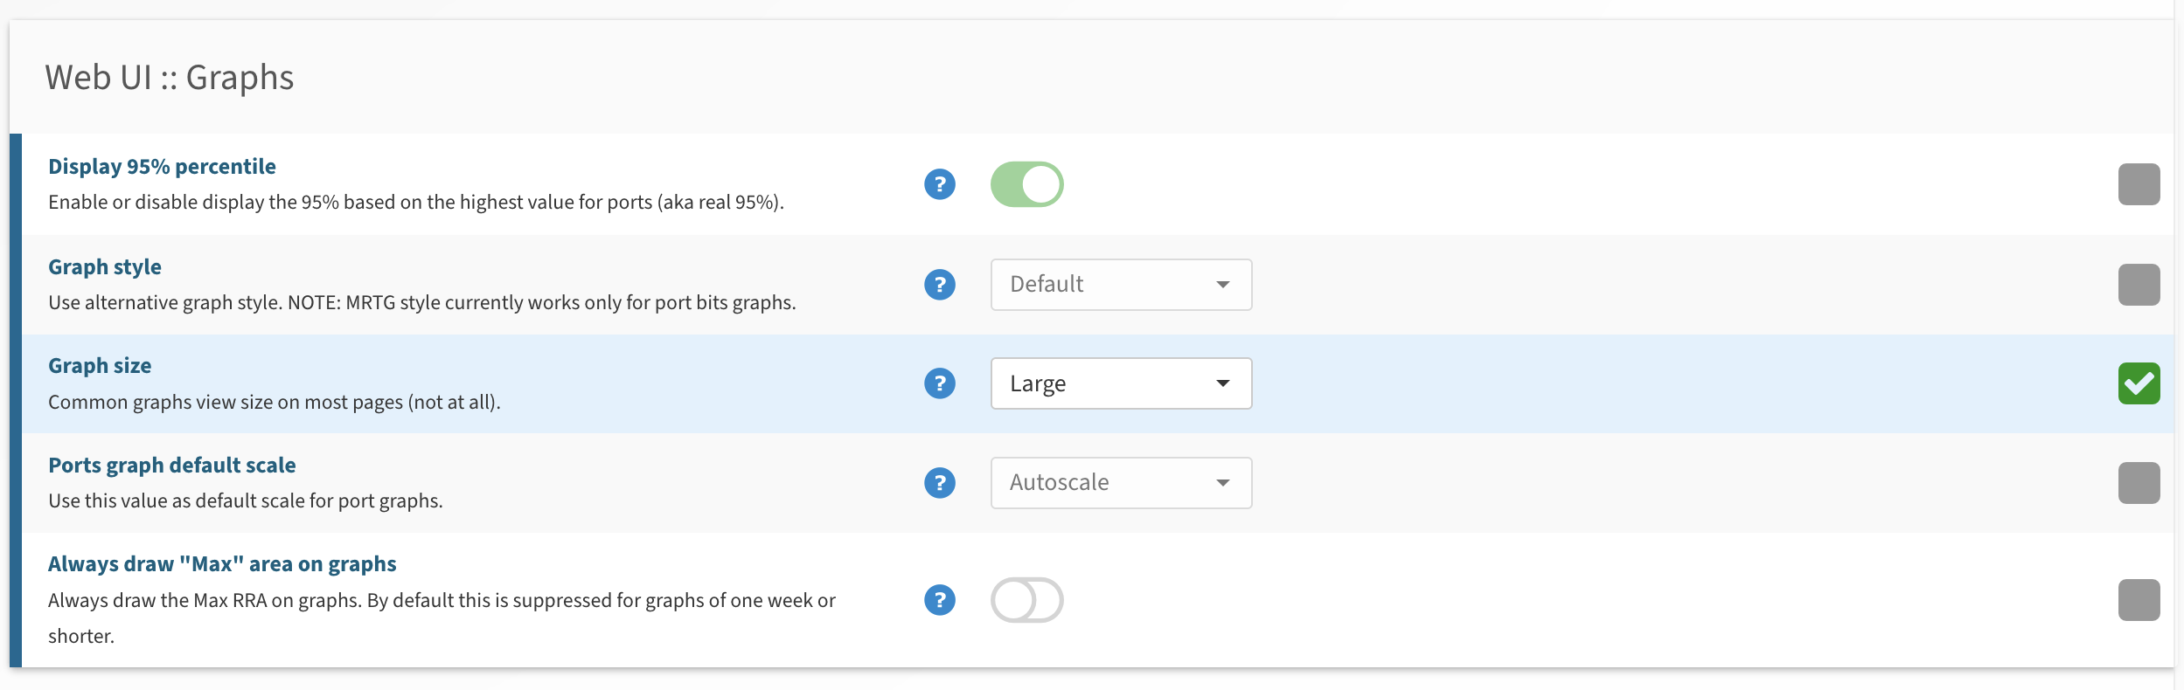Open help icon for Display 95% percentile
The image size is (2184, 690).
(940, 184)
